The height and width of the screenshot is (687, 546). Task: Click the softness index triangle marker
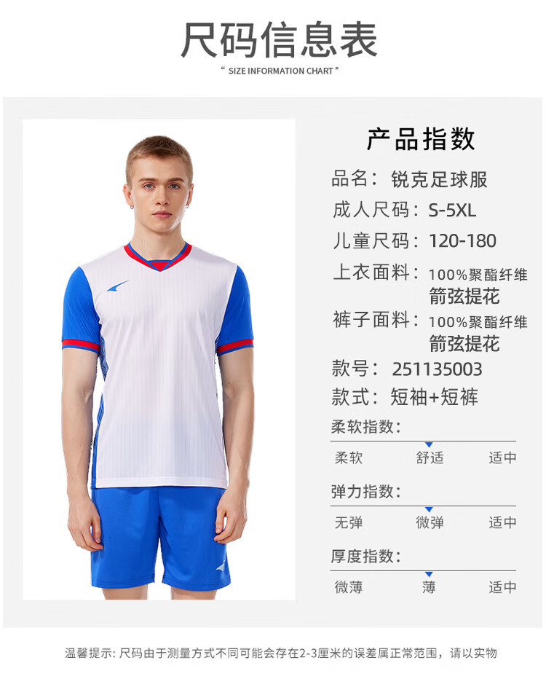tap(429, 444)
